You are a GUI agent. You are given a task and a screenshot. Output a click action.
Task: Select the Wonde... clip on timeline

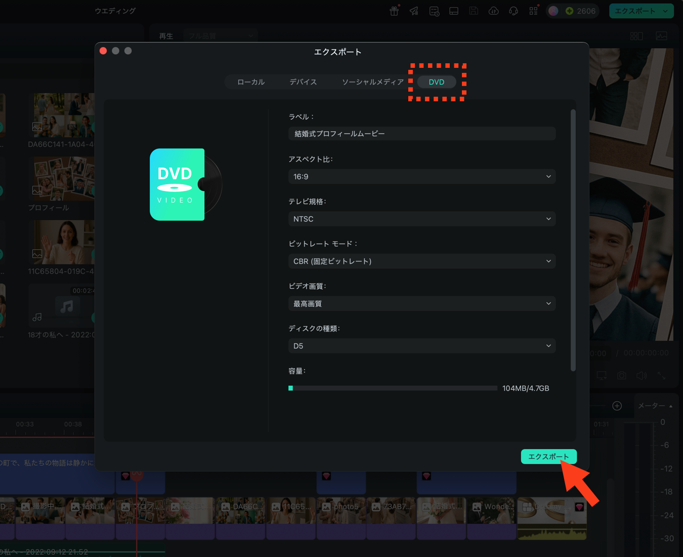(x=492, y=518)
